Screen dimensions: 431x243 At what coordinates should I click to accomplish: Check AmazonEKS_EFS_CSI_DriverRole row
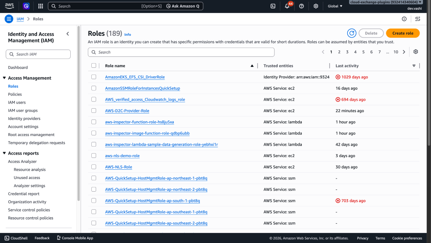(x=94, y=77)
